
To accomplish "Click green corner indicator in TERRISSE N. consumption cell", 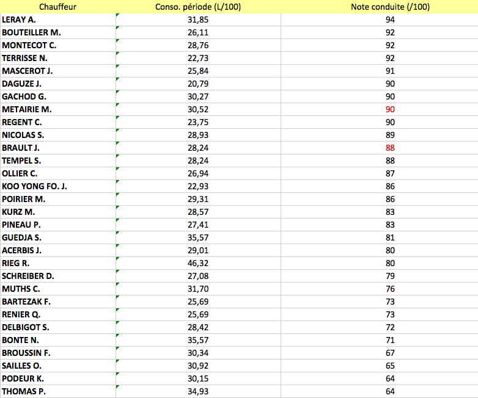I will [117, 54].
